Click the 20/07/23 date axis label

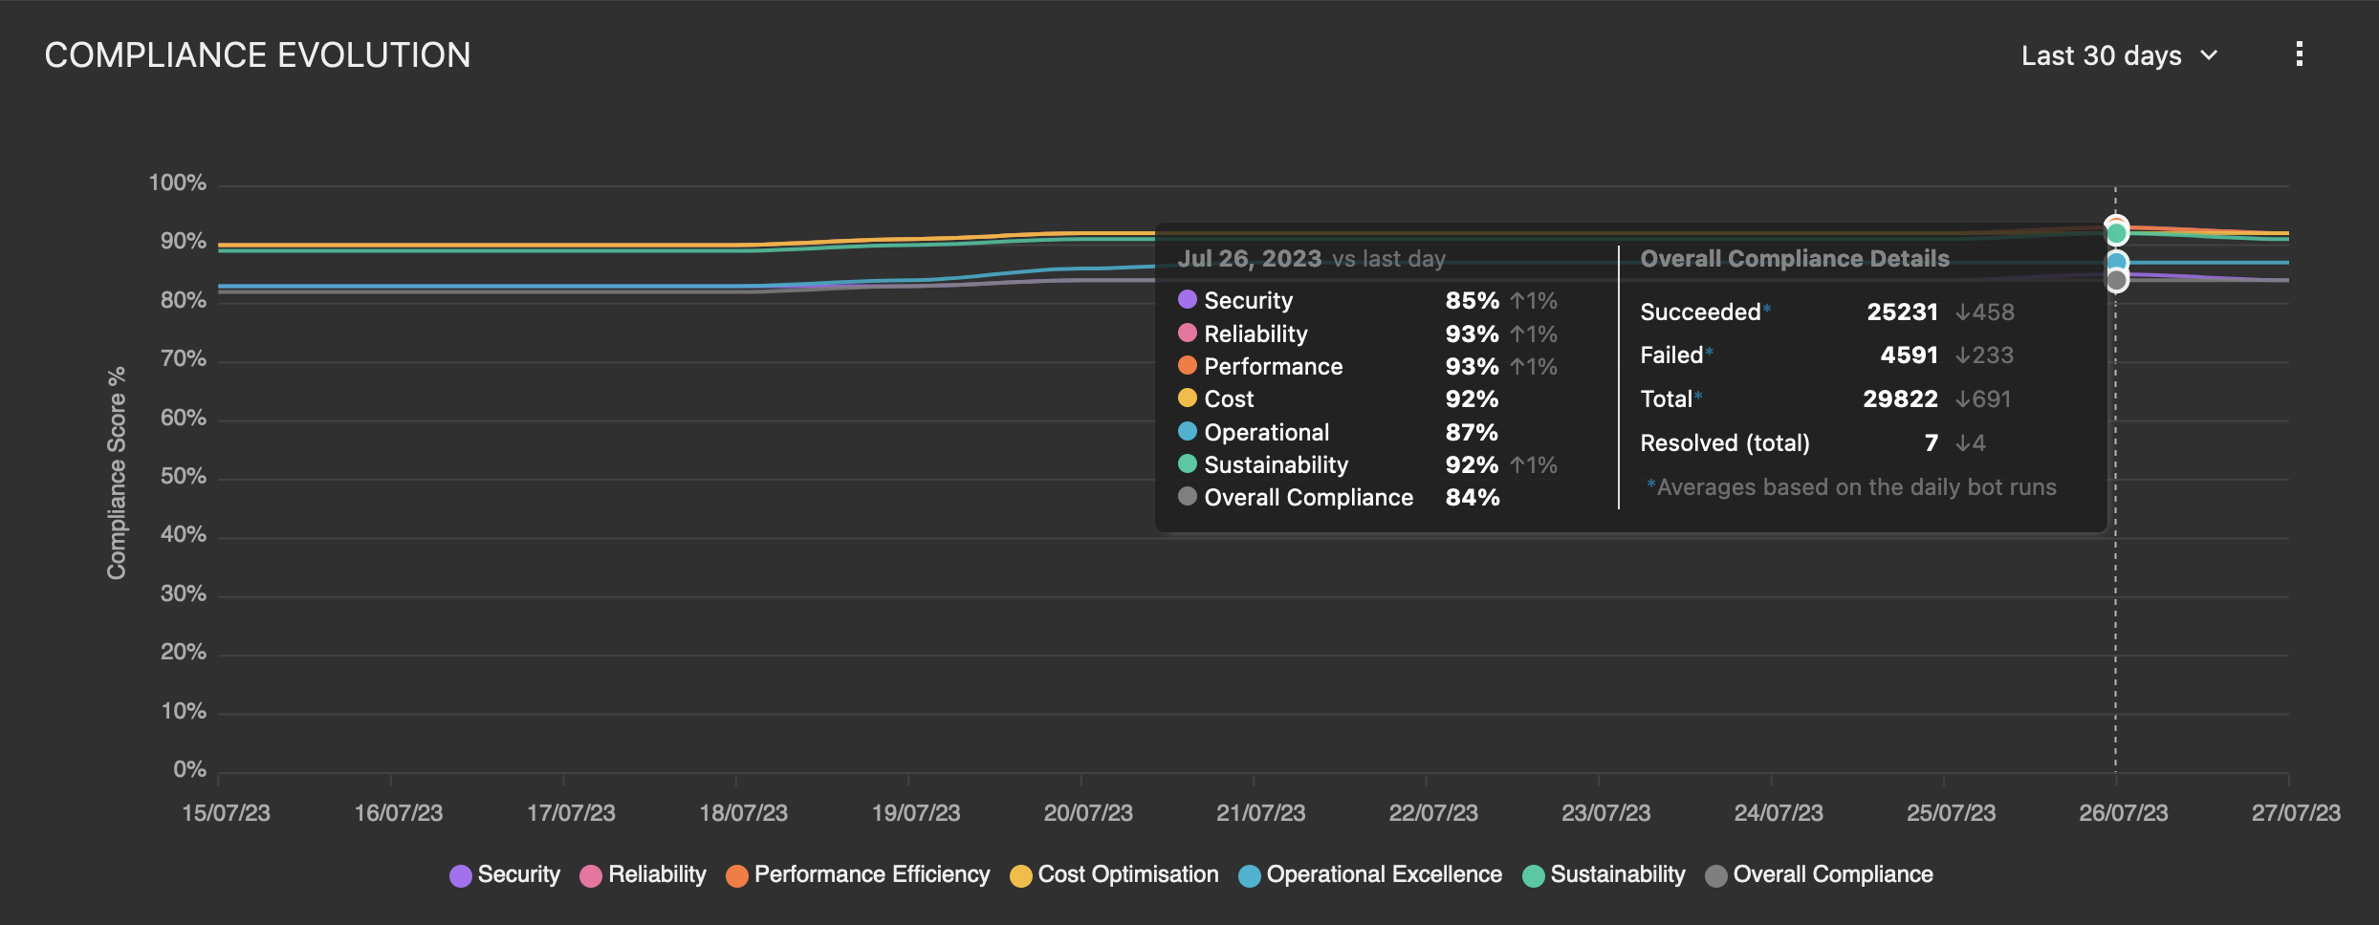coord(1088,813)
